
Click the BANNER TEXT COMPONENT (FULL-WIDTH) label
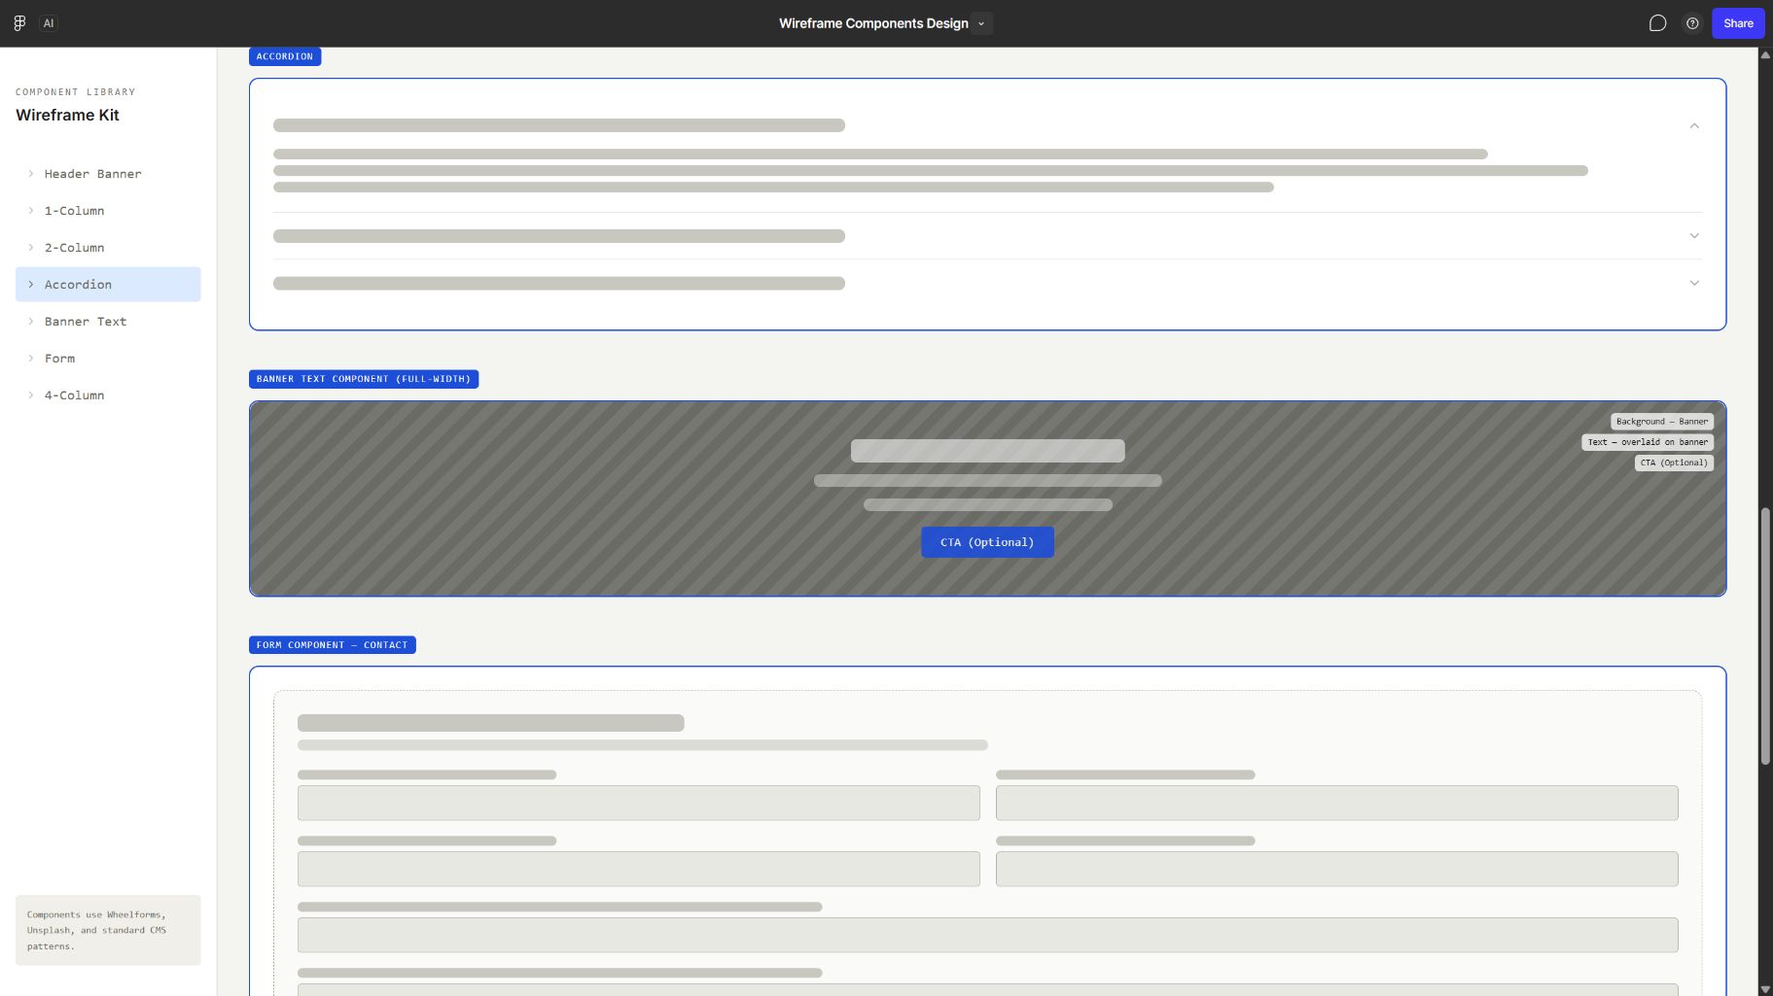point(364,379)
